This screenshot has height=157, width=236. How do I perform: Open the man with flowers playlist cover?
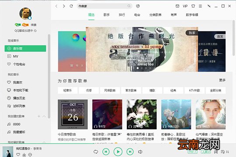[142, 114]
